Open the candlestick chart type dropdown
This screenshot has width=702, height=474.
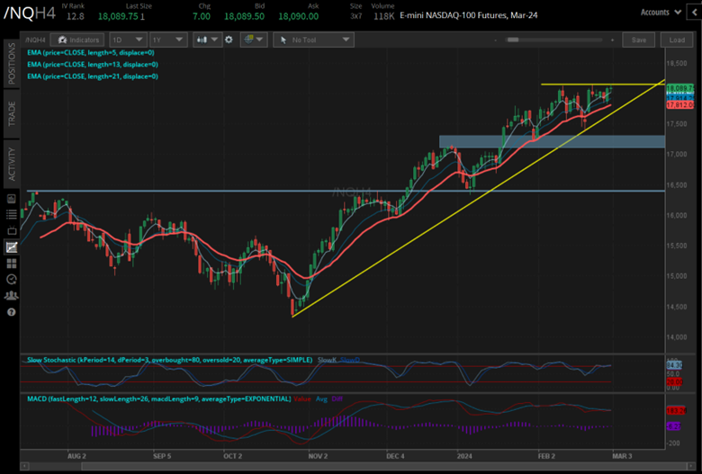208,40
